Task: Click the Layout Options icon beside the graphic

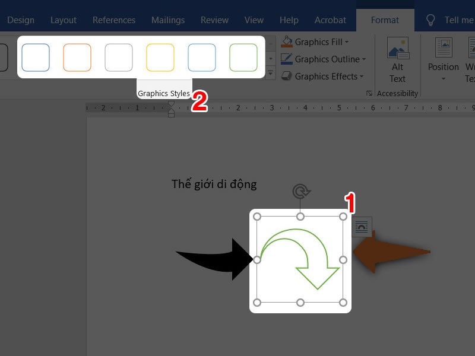Action: coord(362,227)
